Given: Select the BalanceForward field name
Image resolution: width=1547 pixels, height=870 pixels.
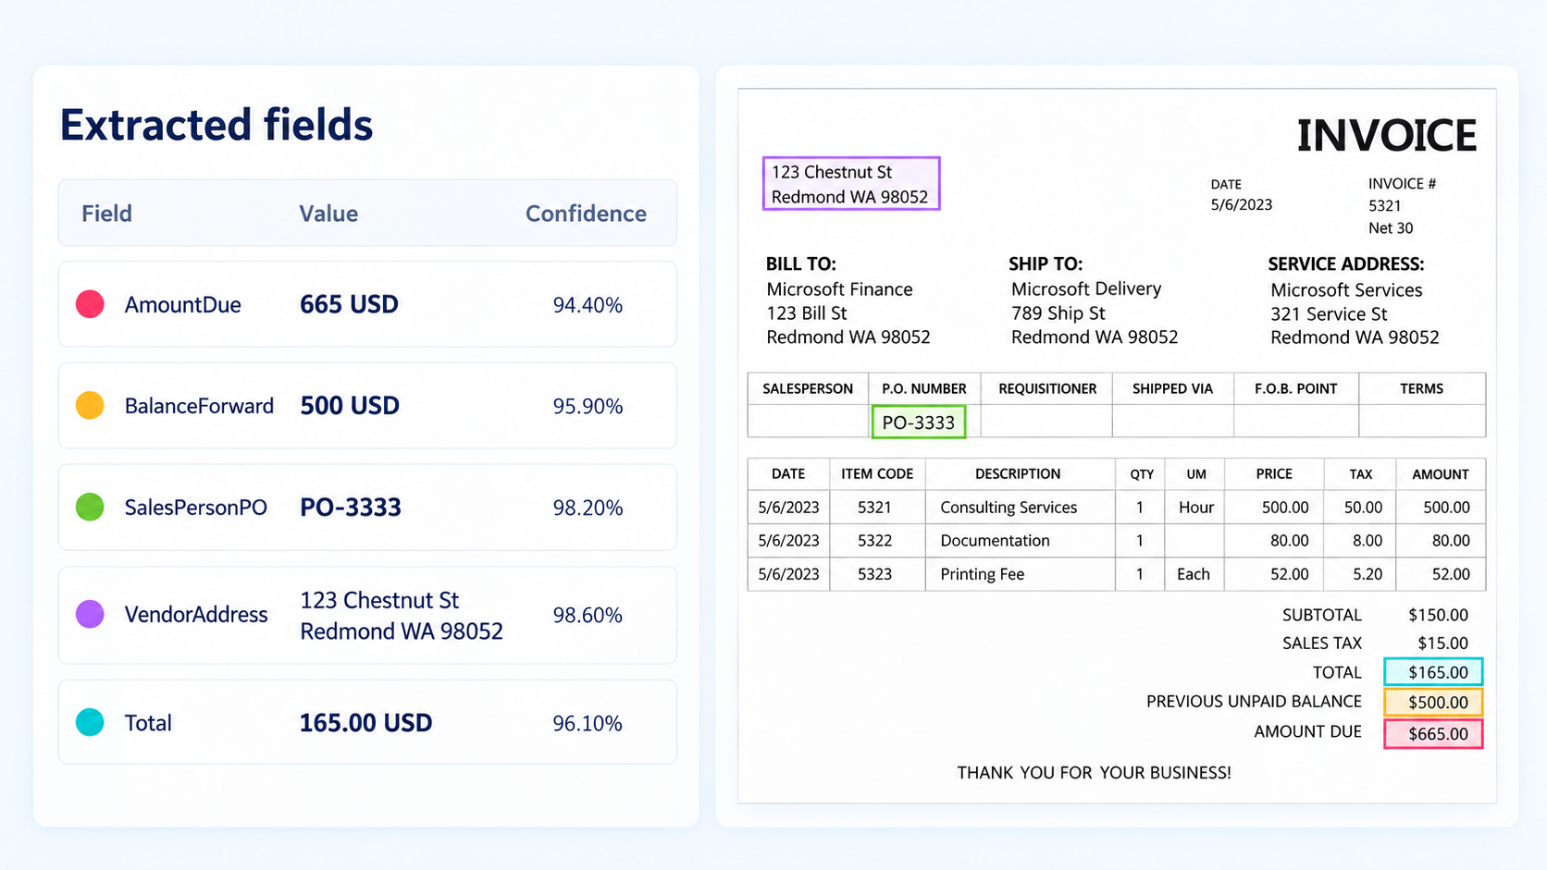Looking at the screenshot, I should [x=199, y=406].
